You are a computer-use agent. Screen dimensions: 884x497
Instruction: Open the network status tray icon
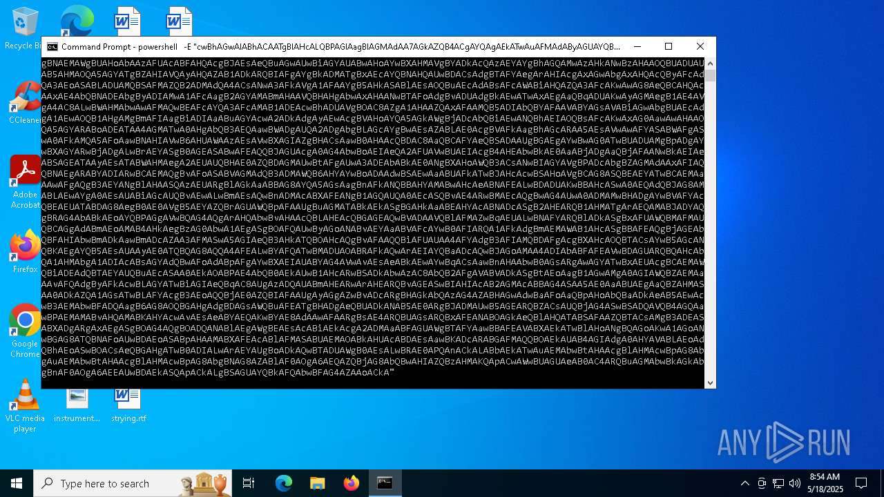point(778,483)
